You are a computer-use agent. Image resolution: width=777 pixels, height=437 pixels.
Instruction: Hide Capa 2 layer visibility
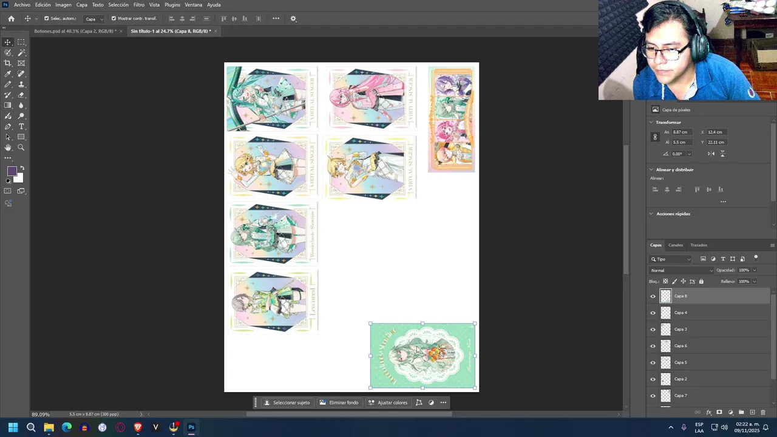click(653, 379)
